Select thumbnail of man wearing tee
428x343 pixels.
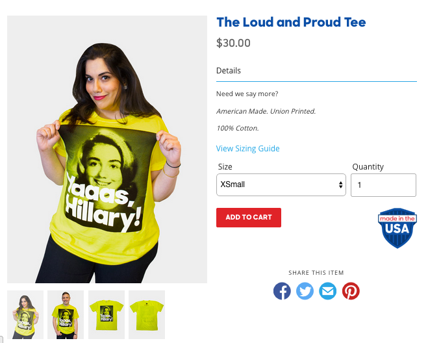[x=66, y=314]
